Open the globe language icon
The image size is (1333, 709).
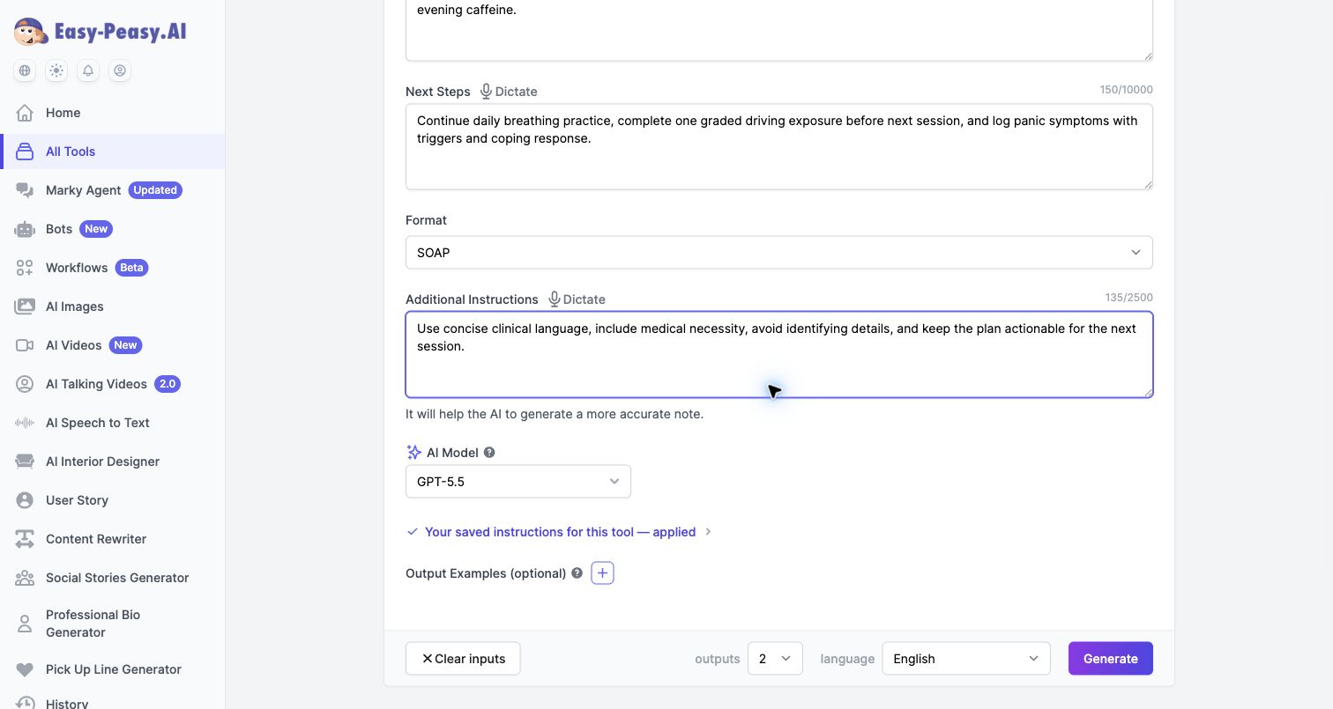[25, 70]
